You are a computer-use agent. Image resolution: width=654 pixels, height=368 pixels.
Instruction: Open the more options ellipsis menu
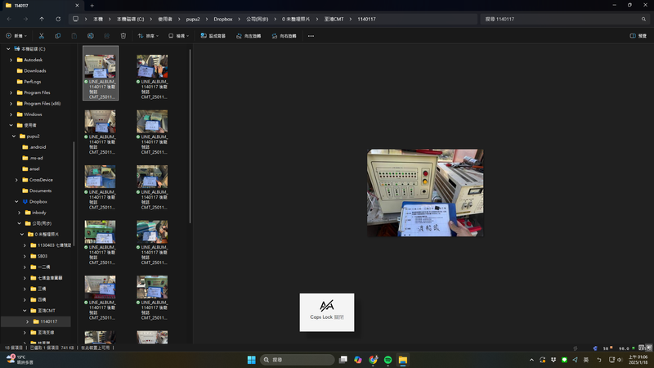pyautogui.click(x=311, y=36)
